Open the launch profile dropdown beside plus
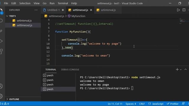Screen dimensions: 189x106 [181, 69]
